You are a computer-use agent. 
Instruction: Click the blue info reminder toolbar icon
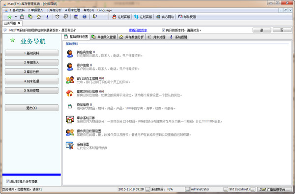coord(47,17)
